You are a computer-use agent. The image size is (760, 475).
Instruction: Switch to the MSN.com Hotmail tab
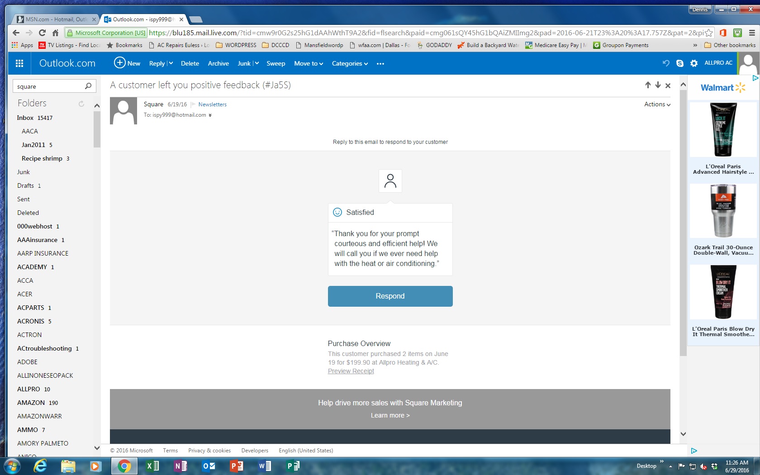[55, 19]
